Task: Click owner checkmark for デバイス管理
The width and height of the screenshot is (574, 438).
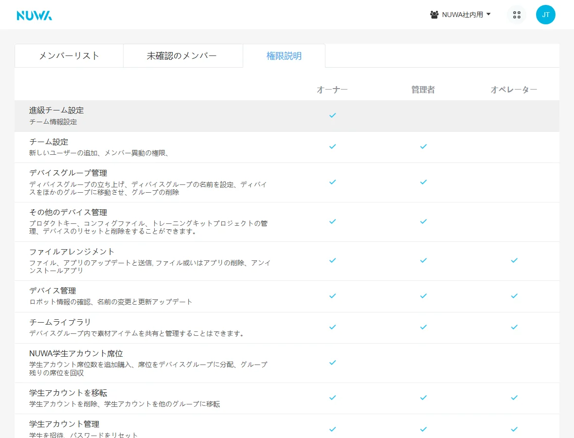Action: [x=332, y=296]
